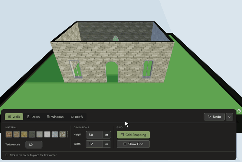The height and width of the screenshot is (162, 242).
Task: Click the 'Click in the scene' hint text
Action: click(x=33, y=155)
